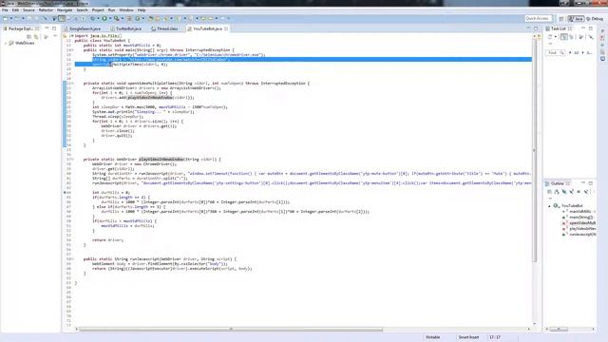Switch to the Thread.class editor tab
The width and height of the screenshot is (608, 342).
tap(165, 28)
